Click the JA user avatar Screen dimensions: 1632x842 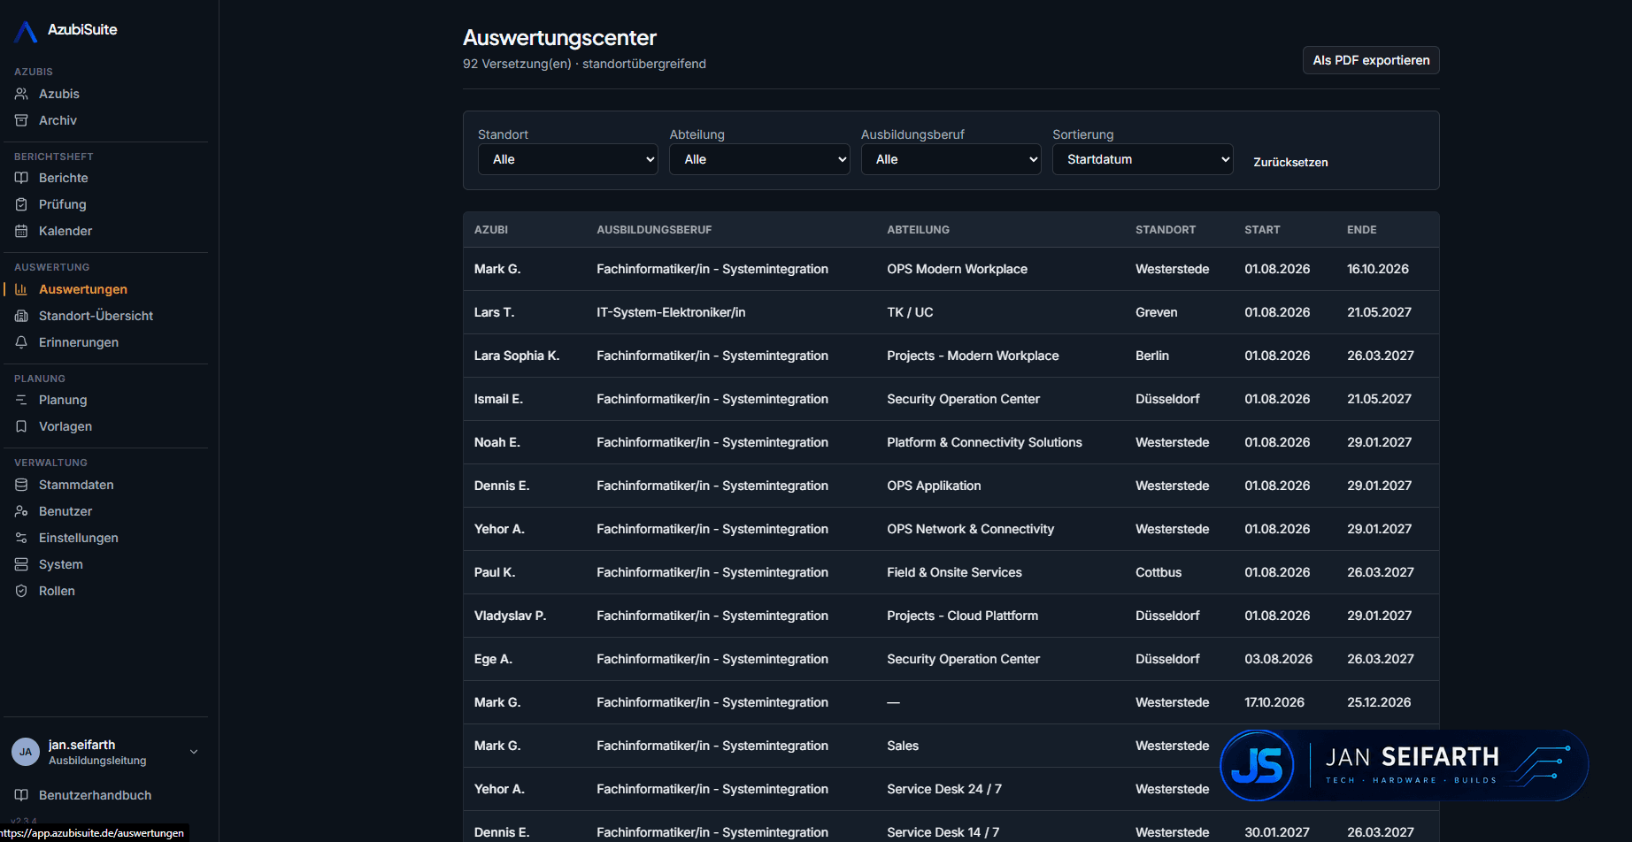point(26,752)
